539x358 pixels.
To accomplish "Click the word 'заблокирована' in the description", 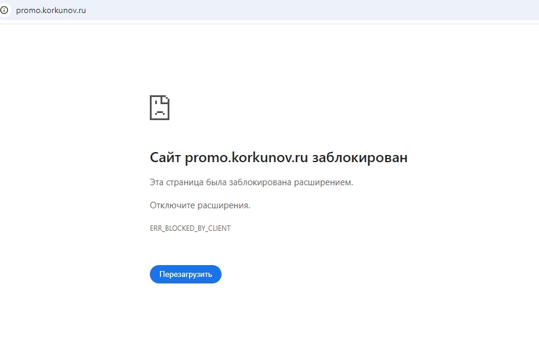I will tap(262, 182).
